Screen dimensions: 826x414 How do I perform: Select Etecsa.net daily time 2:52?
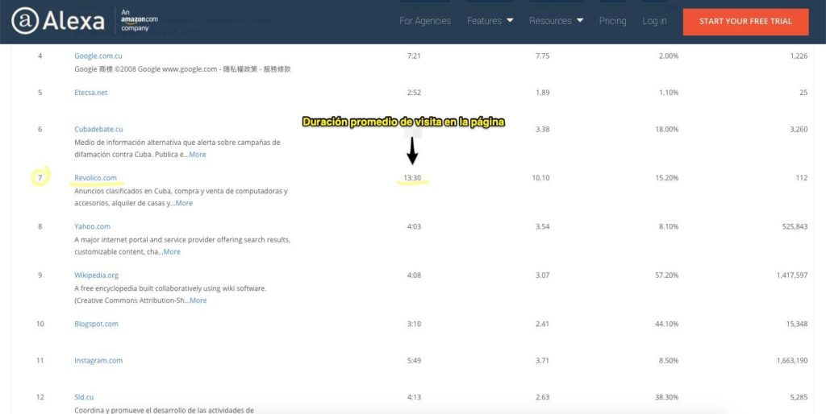[x=414, y=93]
